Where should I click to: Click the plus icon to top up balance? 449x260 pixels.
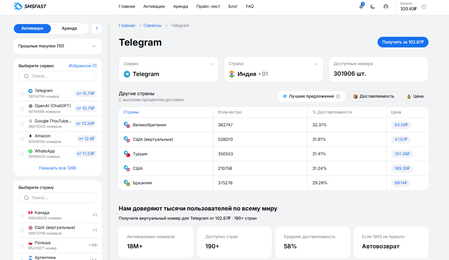pyautogui.click(x=424, y=6)
